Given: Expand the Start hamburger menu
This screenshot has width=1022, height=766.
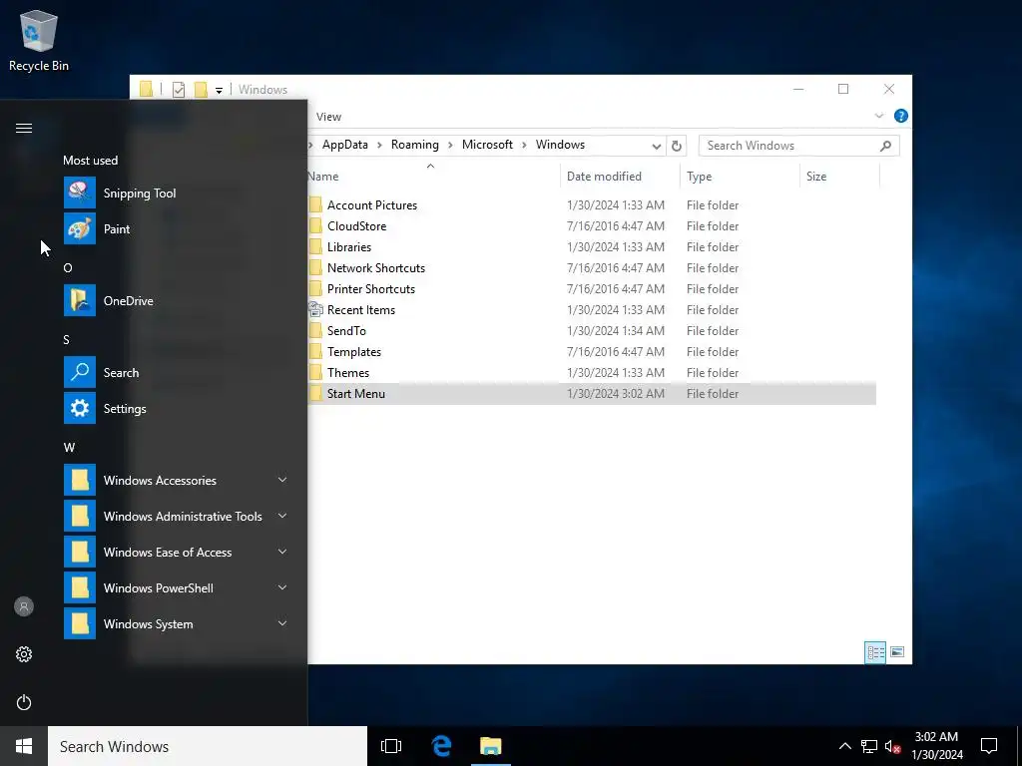Looking at the screenshot, I should pyautogui.click(x=24, y=128).
